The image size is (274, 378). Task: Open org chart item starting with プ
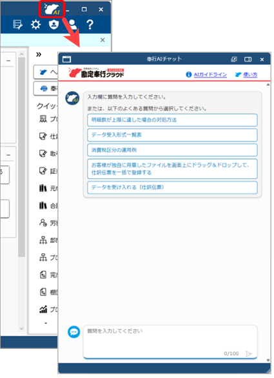pos(48,258)
